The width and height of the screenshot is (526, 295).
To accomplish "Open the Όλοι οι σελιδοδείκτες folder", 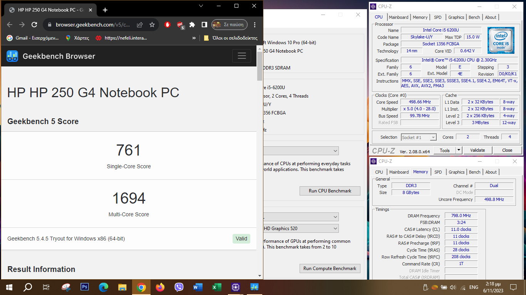I will point(230,38).
